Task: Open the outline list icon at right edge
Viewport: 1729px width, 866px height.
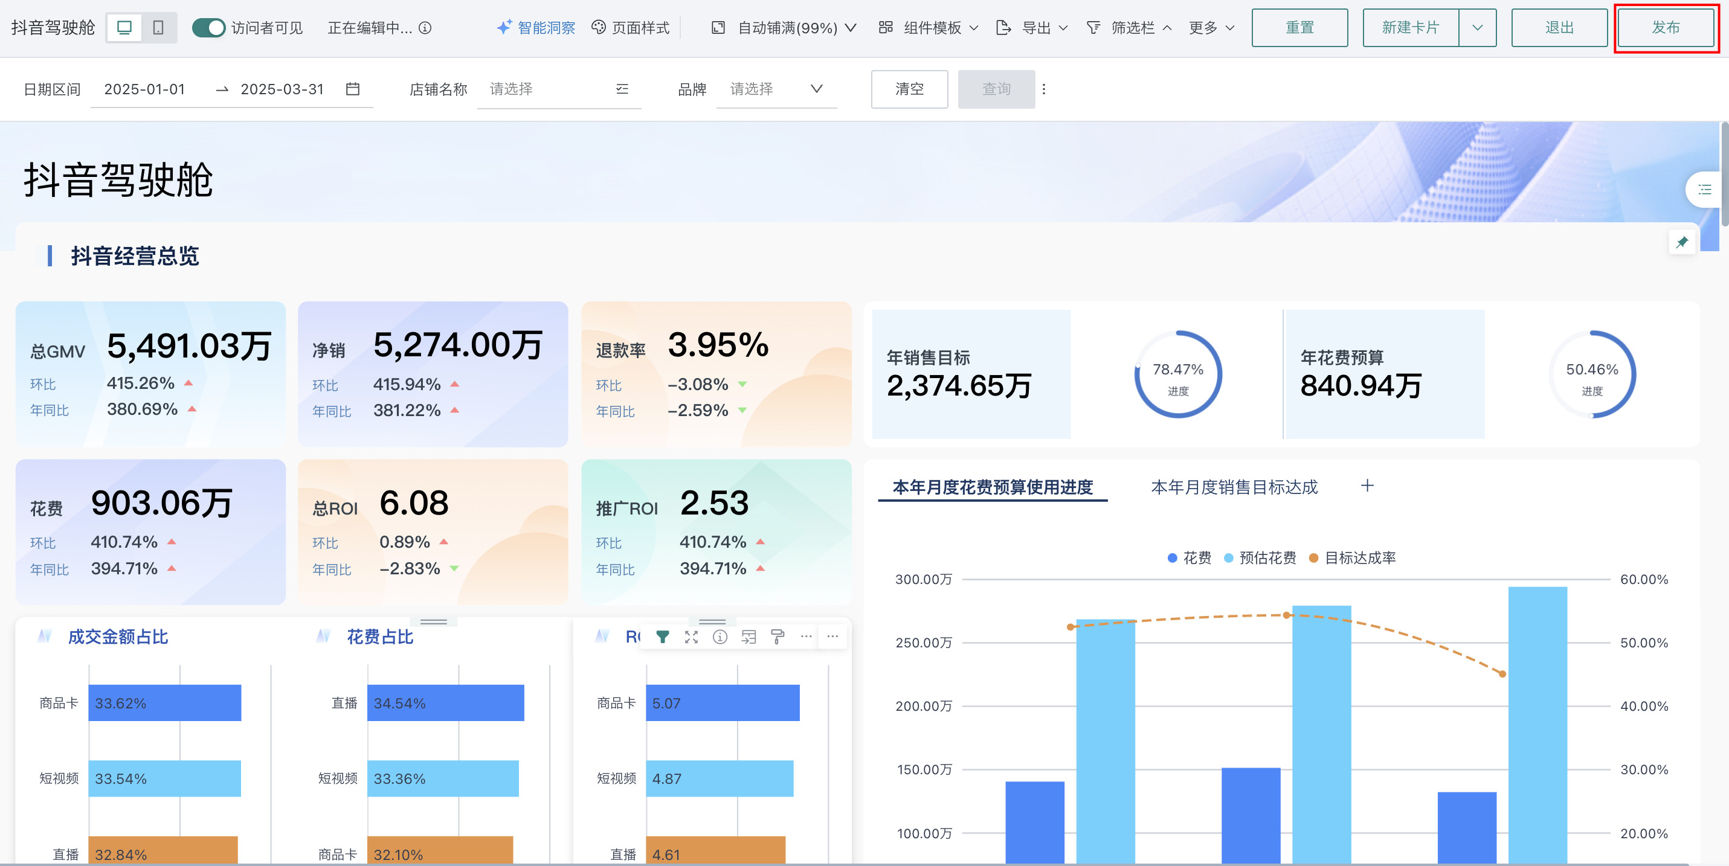Action: [x=1704, y=190]
